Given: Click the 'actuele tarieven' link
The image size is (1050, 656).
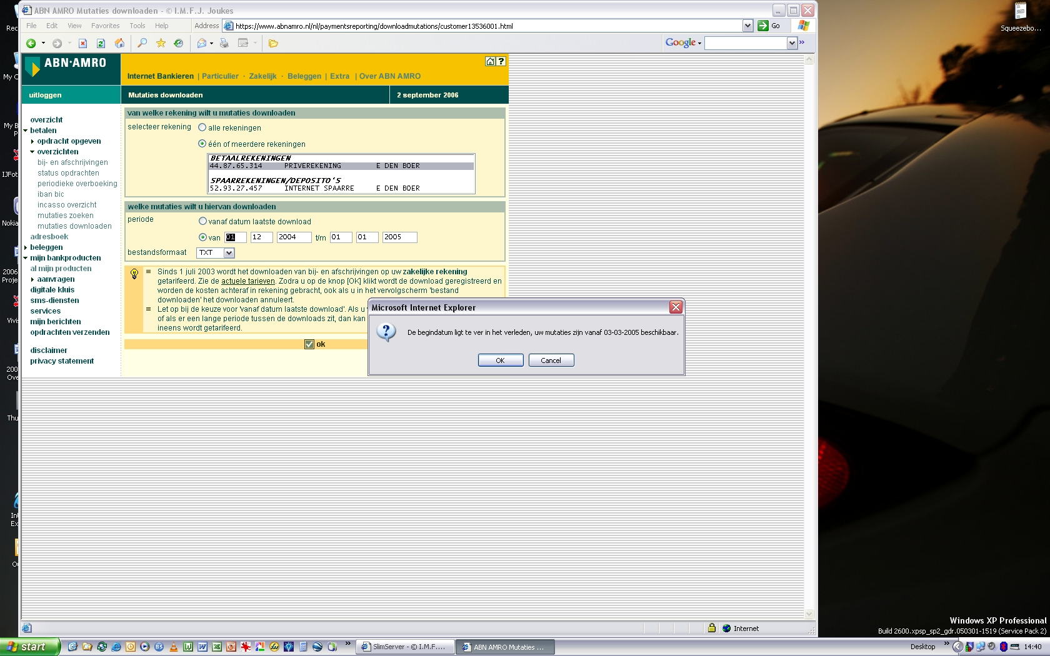Looking at the screenshot, I should pyautogui.click(x=247, y=281).
